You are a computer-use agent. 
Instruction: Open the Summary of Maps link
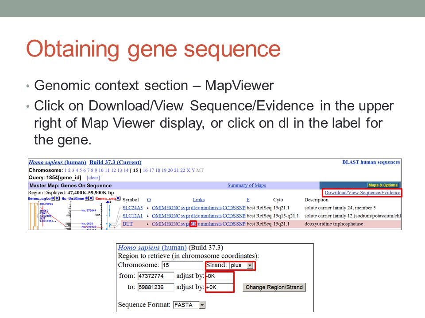[247, 185]
